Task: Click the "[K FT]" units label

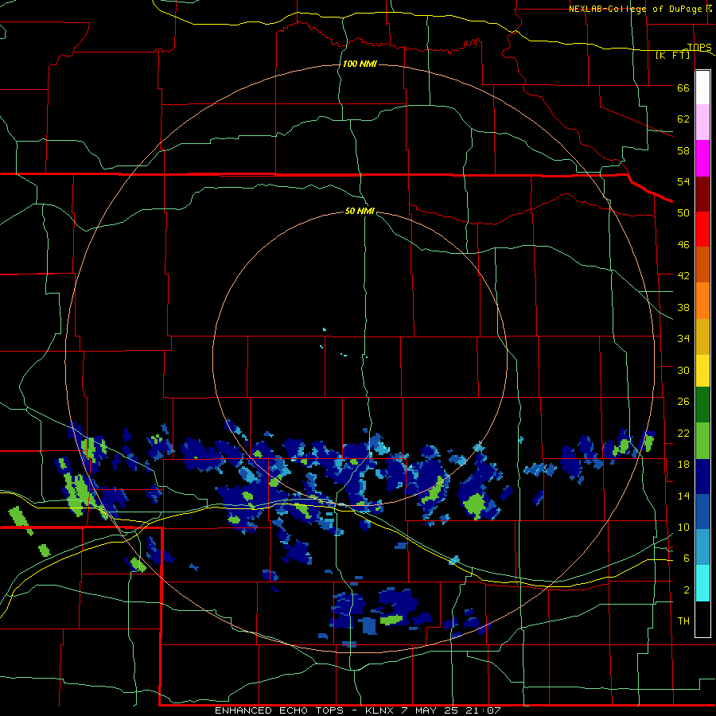Action: click(672, 55)
